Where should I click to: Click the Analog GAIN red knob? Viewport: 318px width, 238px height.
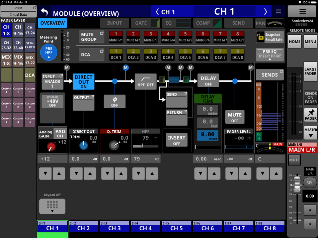(x=51, y=146)
